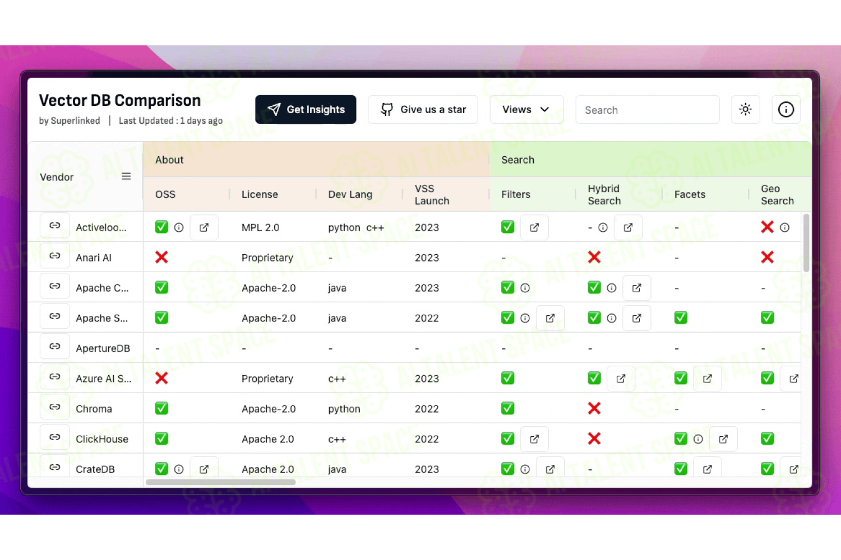Image resolution: width=841 pixels, height=560 pixels.
Task: Click the Get Insights button
Action: (x=306, y=109)
